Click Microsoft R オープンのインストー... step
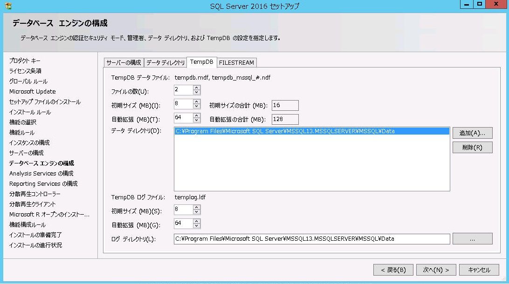The image size is (509, 284). coord(49,215)
